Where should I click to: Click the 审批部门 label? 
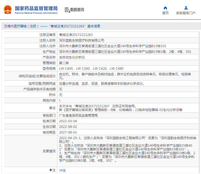click(x=49, y=116)
